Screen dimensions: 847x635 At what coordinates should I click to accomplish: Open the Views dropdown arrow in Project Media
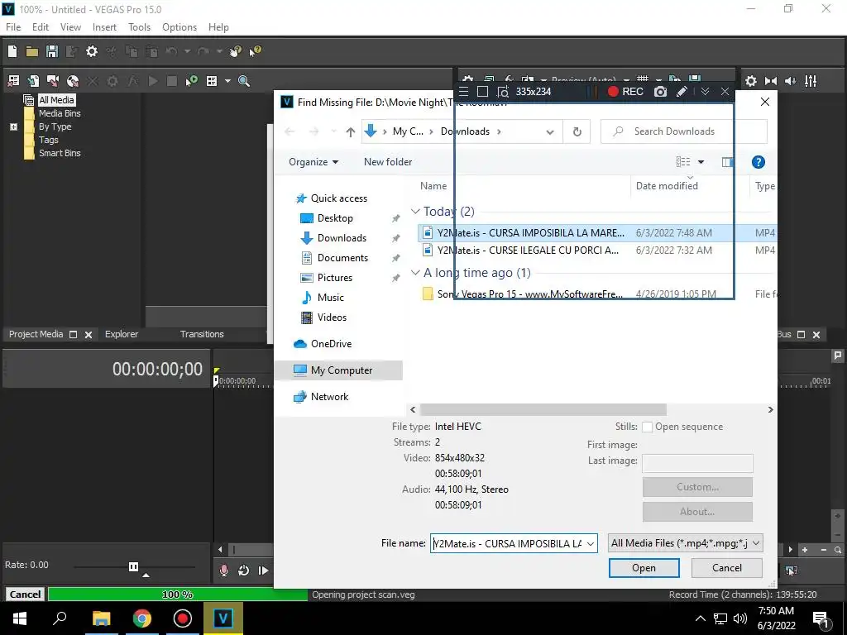click(227, 81)
